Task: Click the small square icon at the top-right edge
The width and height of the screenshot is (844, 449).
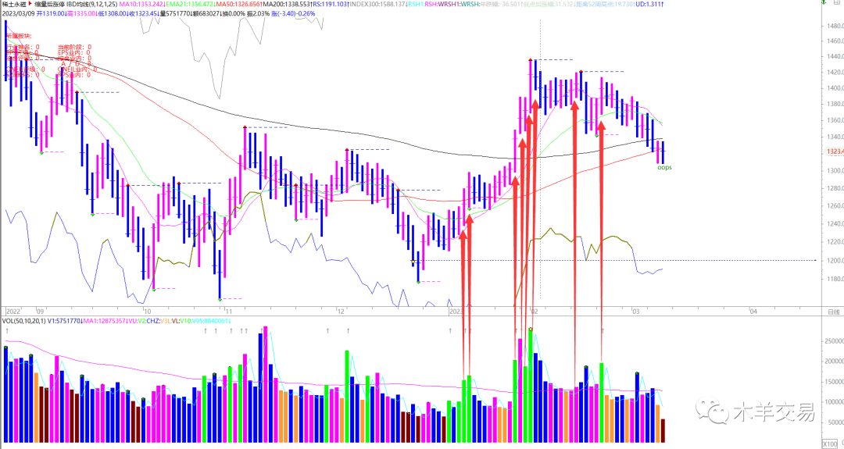Action: click(x=837, y=2)
